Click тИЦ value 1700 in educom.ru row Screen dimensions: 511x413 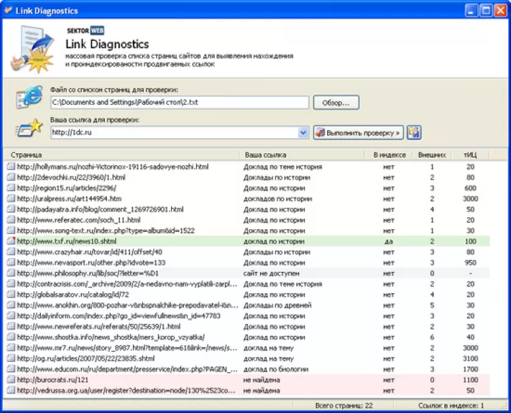470,369
